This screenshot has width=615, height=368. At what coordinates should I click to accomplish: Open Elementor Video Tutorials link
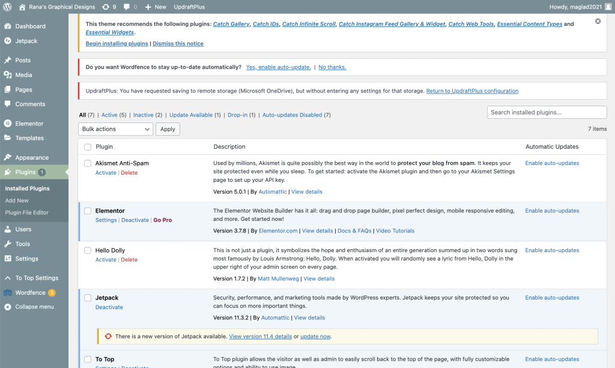395,231
